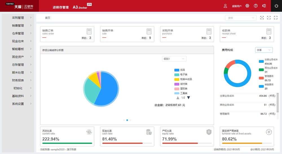Viewport: 282px width, 154px height.
Task: Click the collapse minus bracket icon
Action: [x=269, y=18]
